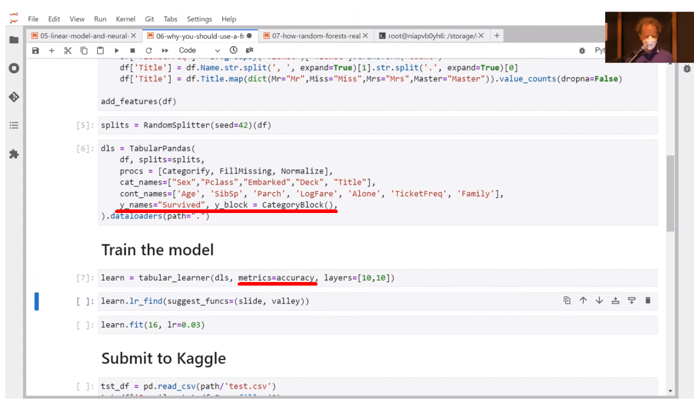Open the cell type Code dropdown
694x401 pixels.
pos(199,51)
